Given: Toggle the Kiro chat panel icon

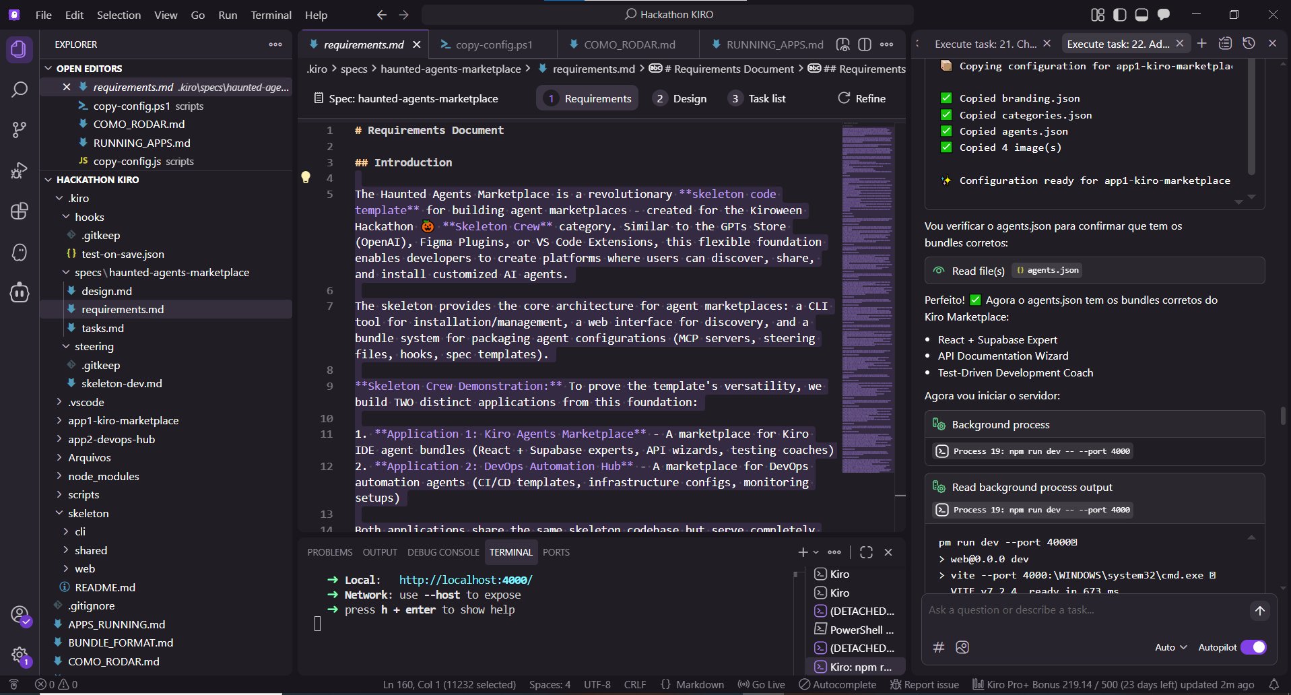Looking at the screenshot, I should pyautogui.click(x=1164, y=15).
